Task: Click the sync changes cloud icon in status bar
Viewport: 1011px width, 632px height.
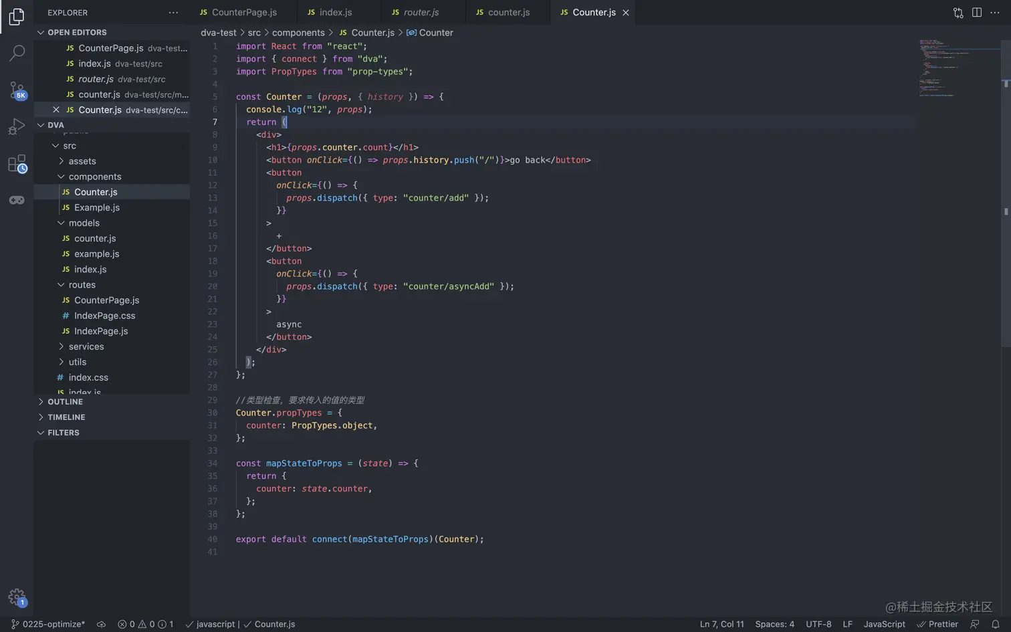Action: tap(101, 624)
